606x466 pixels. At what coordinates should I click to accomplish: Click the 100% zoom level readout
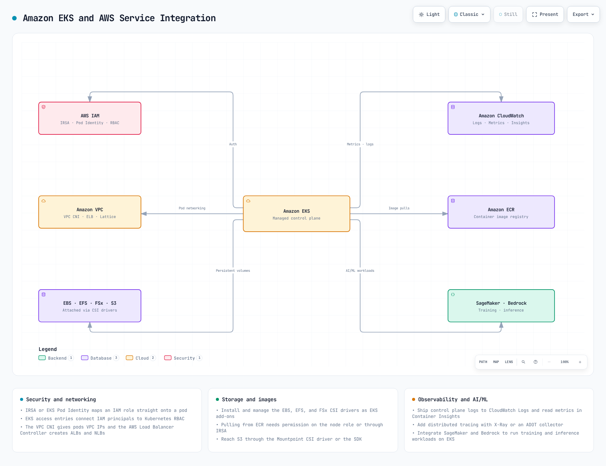click(x=564, y=362)
